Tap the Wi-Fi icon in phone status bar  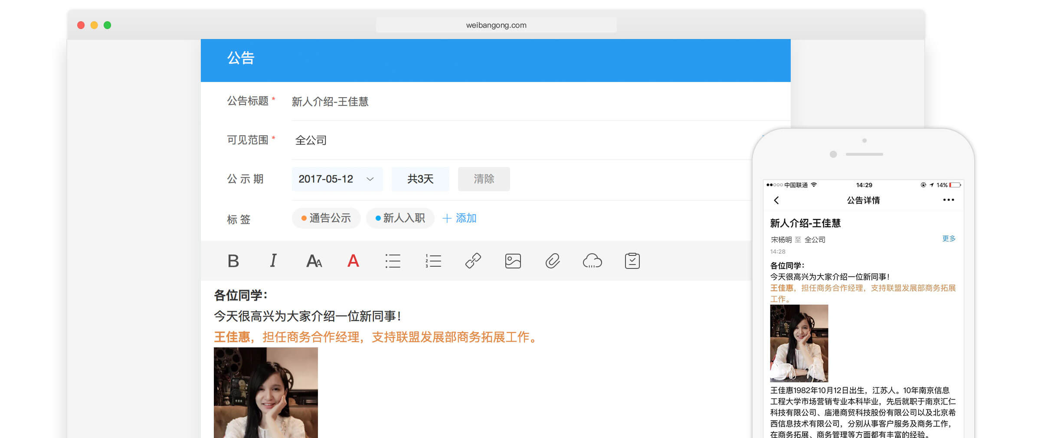[x=814, y=185]
